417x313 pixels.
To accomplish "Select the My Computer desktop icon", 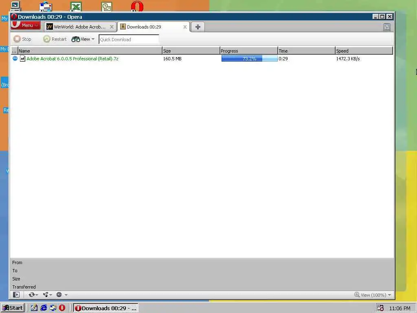I will coord(15,6).
